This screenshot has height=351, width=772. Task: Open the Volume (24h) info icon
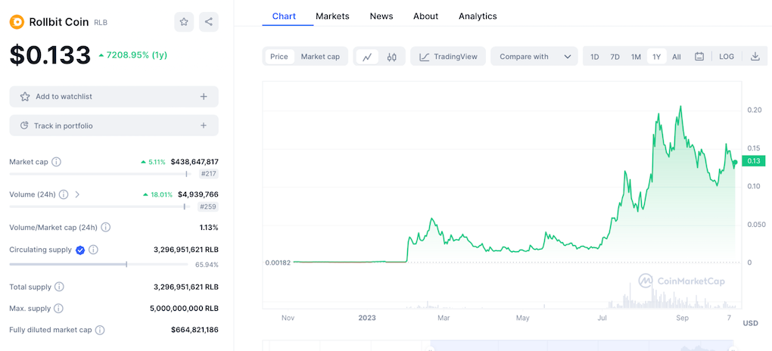[64, 194]
